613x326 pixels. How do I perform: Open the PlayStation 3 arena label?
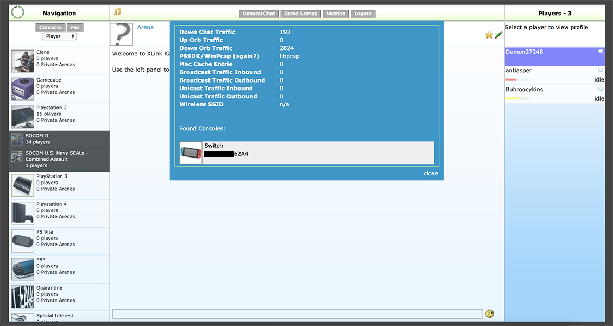coord(52,176)
